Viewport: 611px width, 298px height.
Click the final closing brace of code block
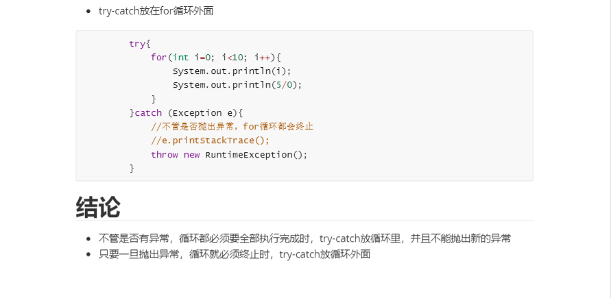pyautogui.click(x=132, y=169)
